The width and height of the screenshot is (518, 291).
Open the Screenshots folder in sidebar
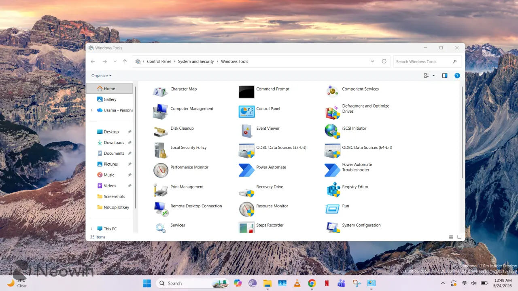point(111,196)
